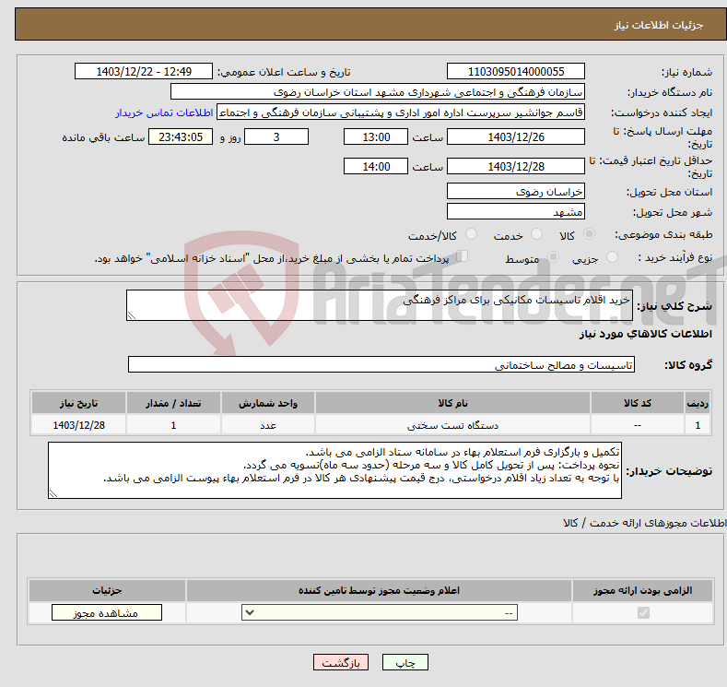Select the جزیی purchase type radio
Image resolution: width=727 pixels, height=687 pixels.
point(612,257)
